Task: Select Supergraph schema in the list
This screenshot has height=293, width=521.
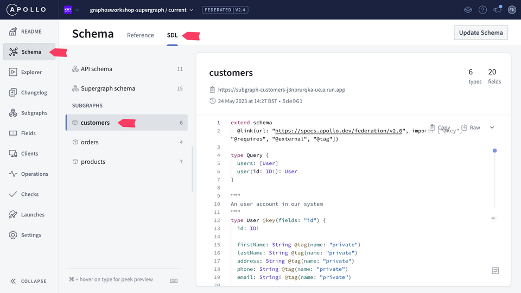Action: point(127,88)
